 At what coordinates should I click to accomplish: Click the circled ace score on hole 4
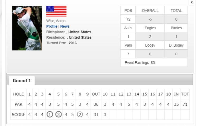(50, 114)
